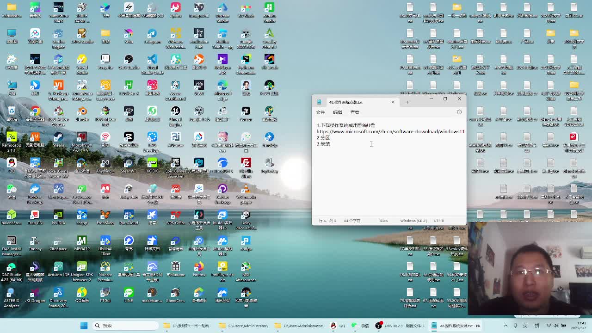Select the Unity Hub desktop icon
This screenshot has width=592, height=333.
pos(129,191)
